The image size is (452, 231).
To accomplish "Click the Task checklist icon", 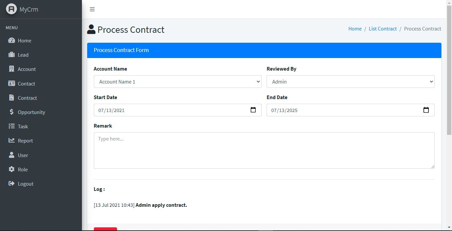I will 12,126.
